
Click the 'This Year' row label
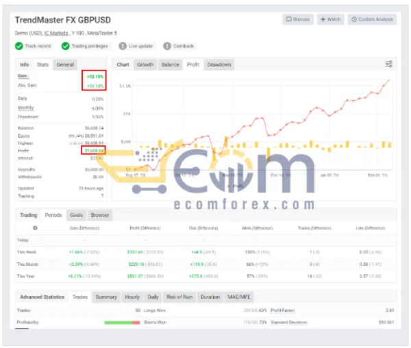pyautogui.click(x=26, y=276)
